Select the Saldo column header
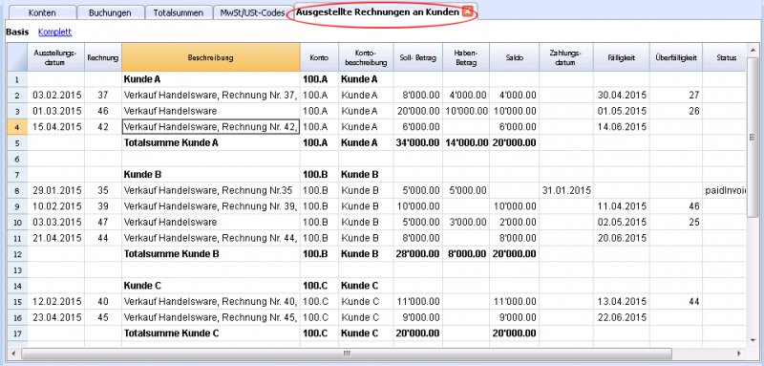The image size is (764, 366). click(514, 57)
